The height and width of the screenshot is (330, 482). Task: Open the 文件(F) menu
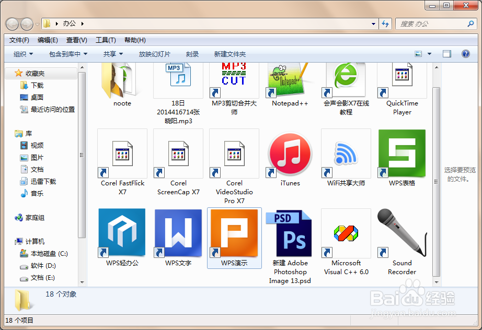[19, 40]
